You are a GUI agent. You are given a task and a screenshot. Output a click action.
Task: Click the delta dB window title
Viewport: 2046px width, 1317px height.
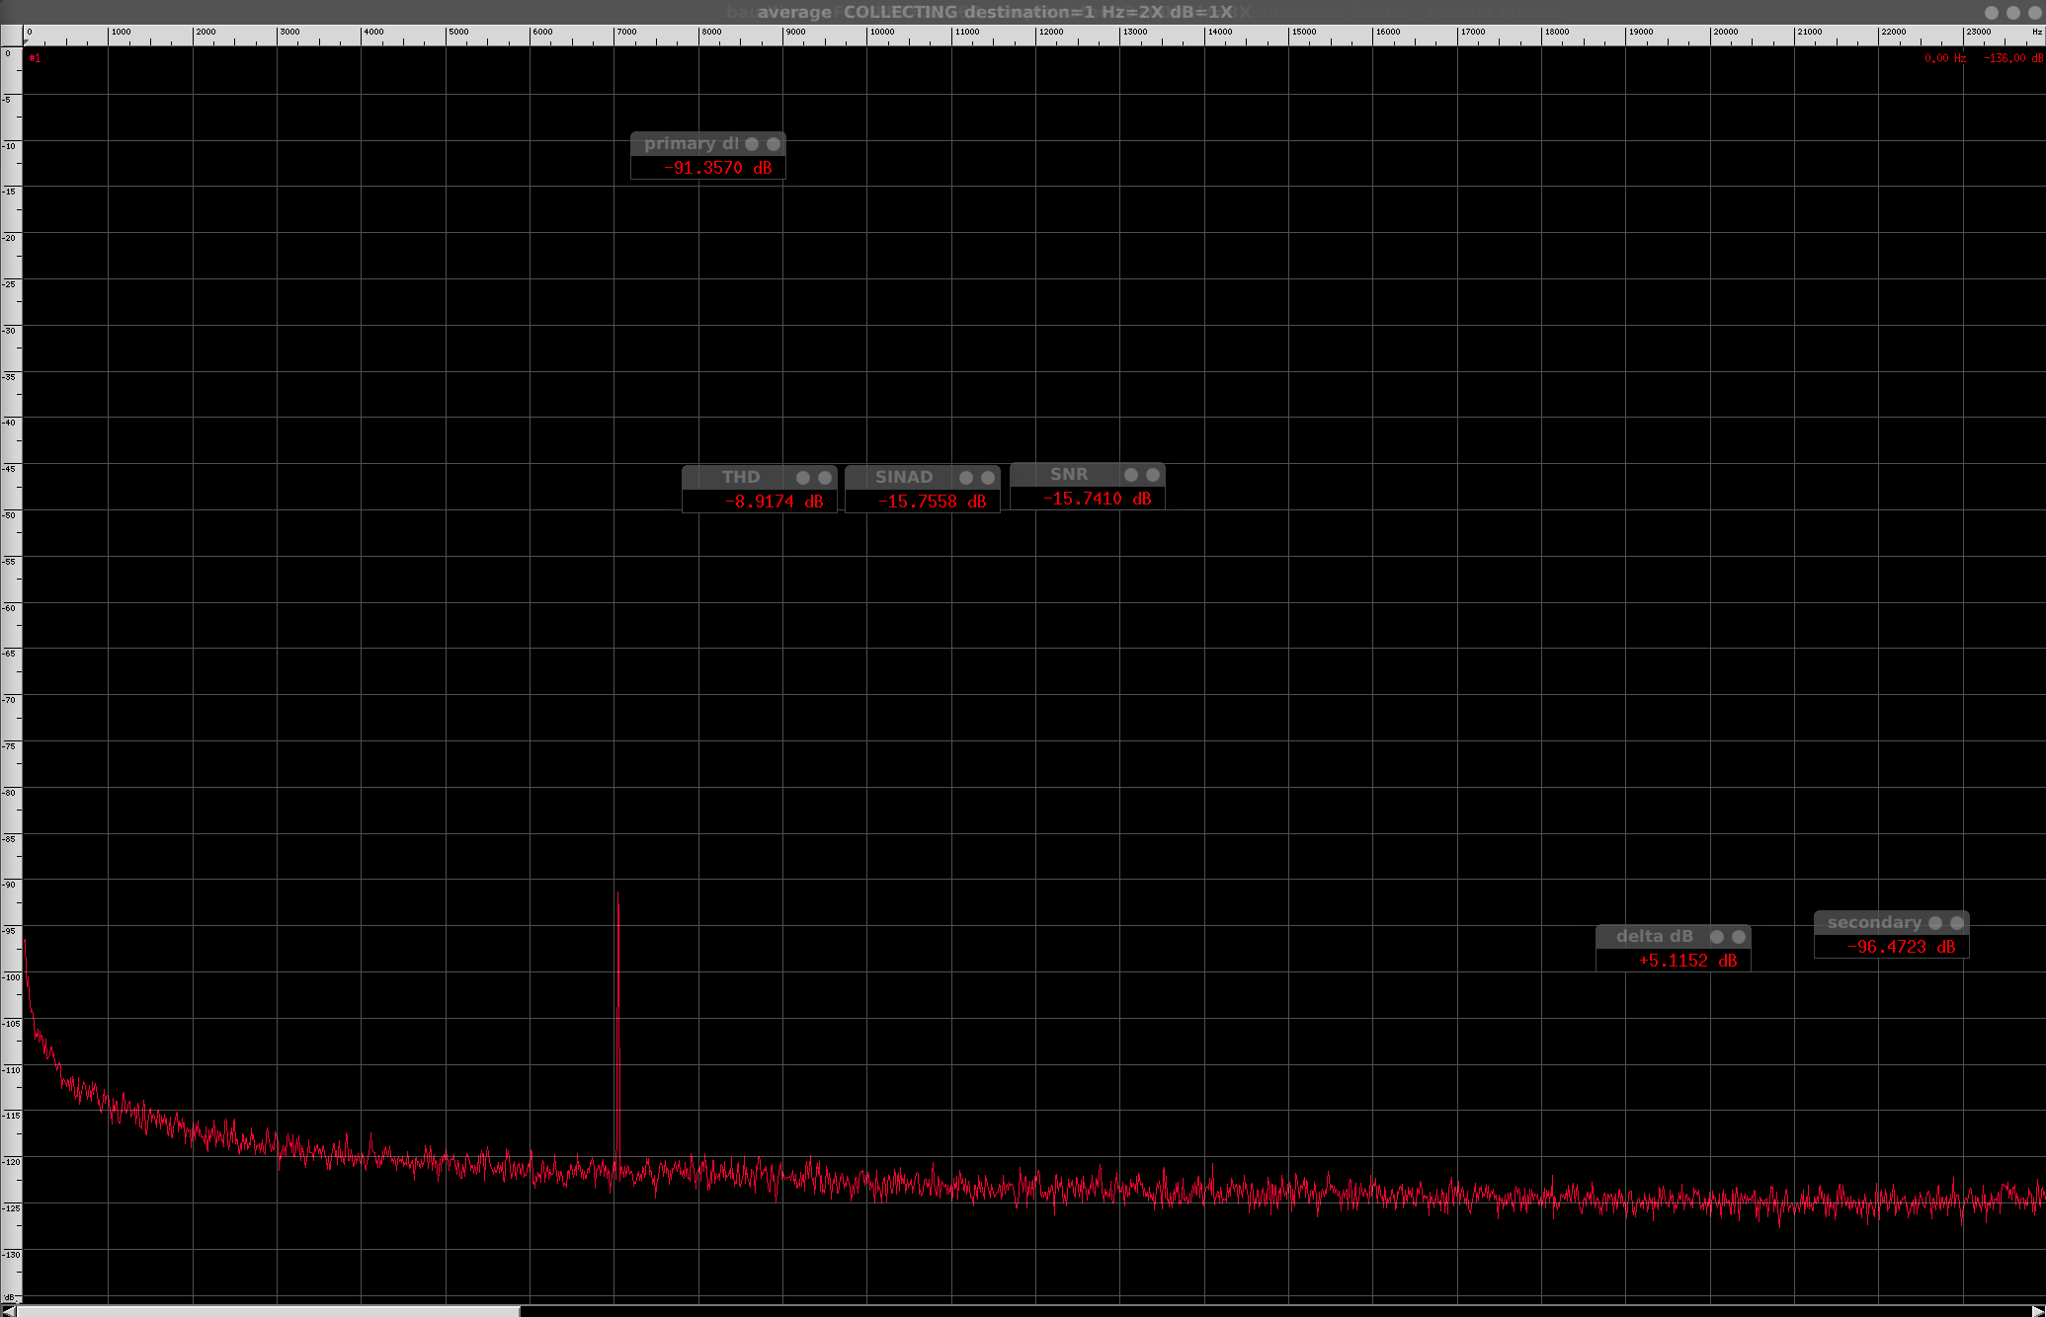[1654, 937]
